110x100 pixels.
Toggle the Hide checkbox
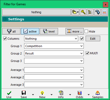[86, 31]
